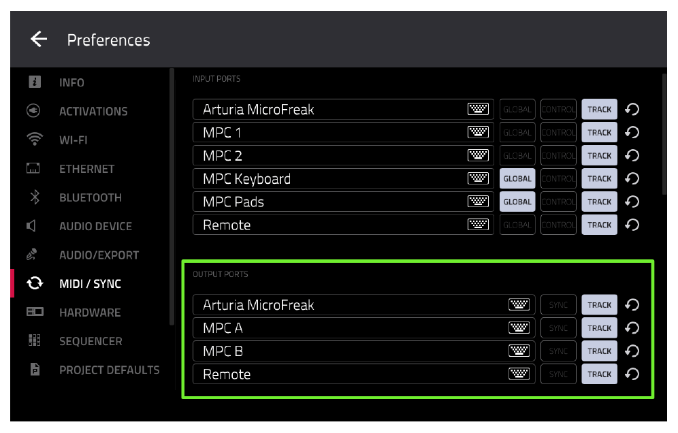678x433 pixels.
Task: Click keyboard icon for MPC A output
Action: coord(519,328)
